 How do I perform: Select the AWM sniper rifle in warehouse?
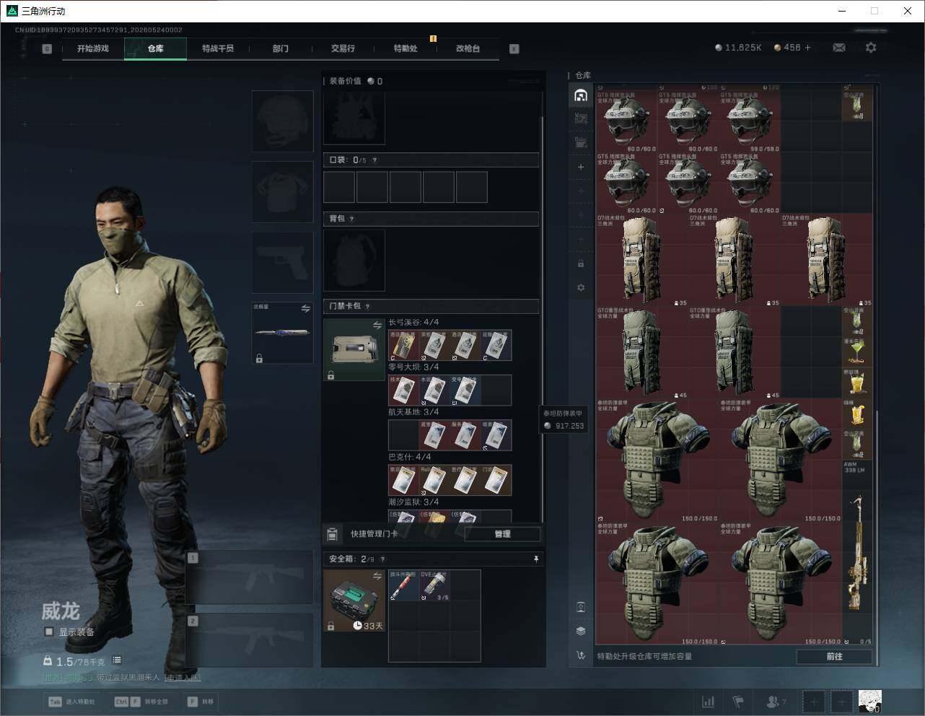click(857, 553)
